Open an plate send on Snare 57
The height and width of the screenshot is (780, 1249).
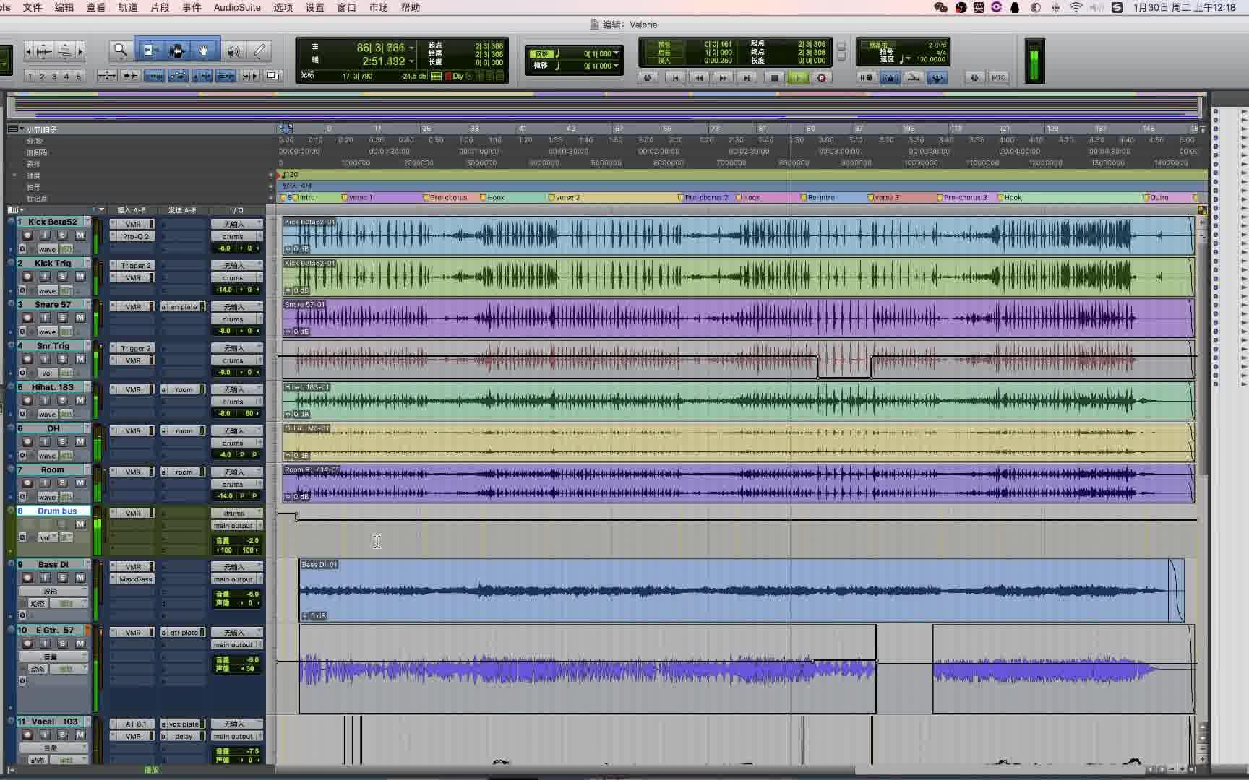[x=184, y=307]
